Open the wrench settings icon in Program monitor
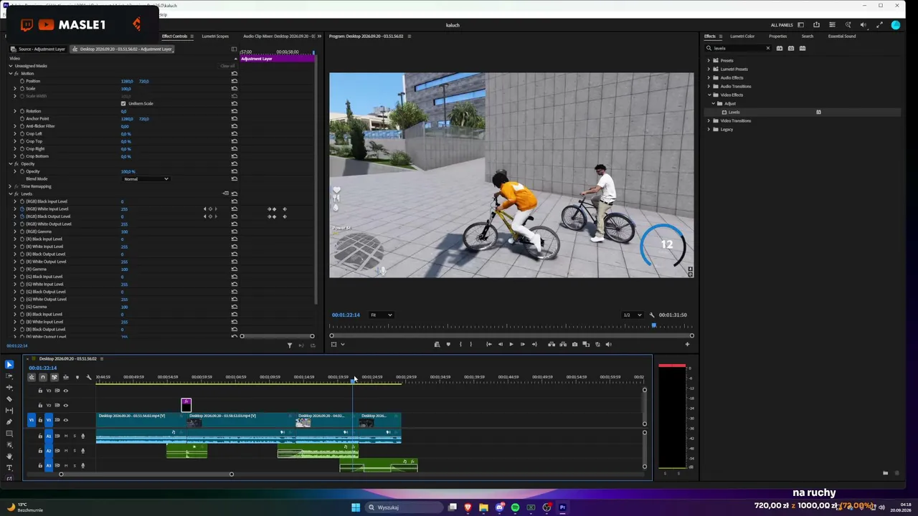The height and width of the screenshot is (516, 918). pyautogui.click(x=652, y=315)
